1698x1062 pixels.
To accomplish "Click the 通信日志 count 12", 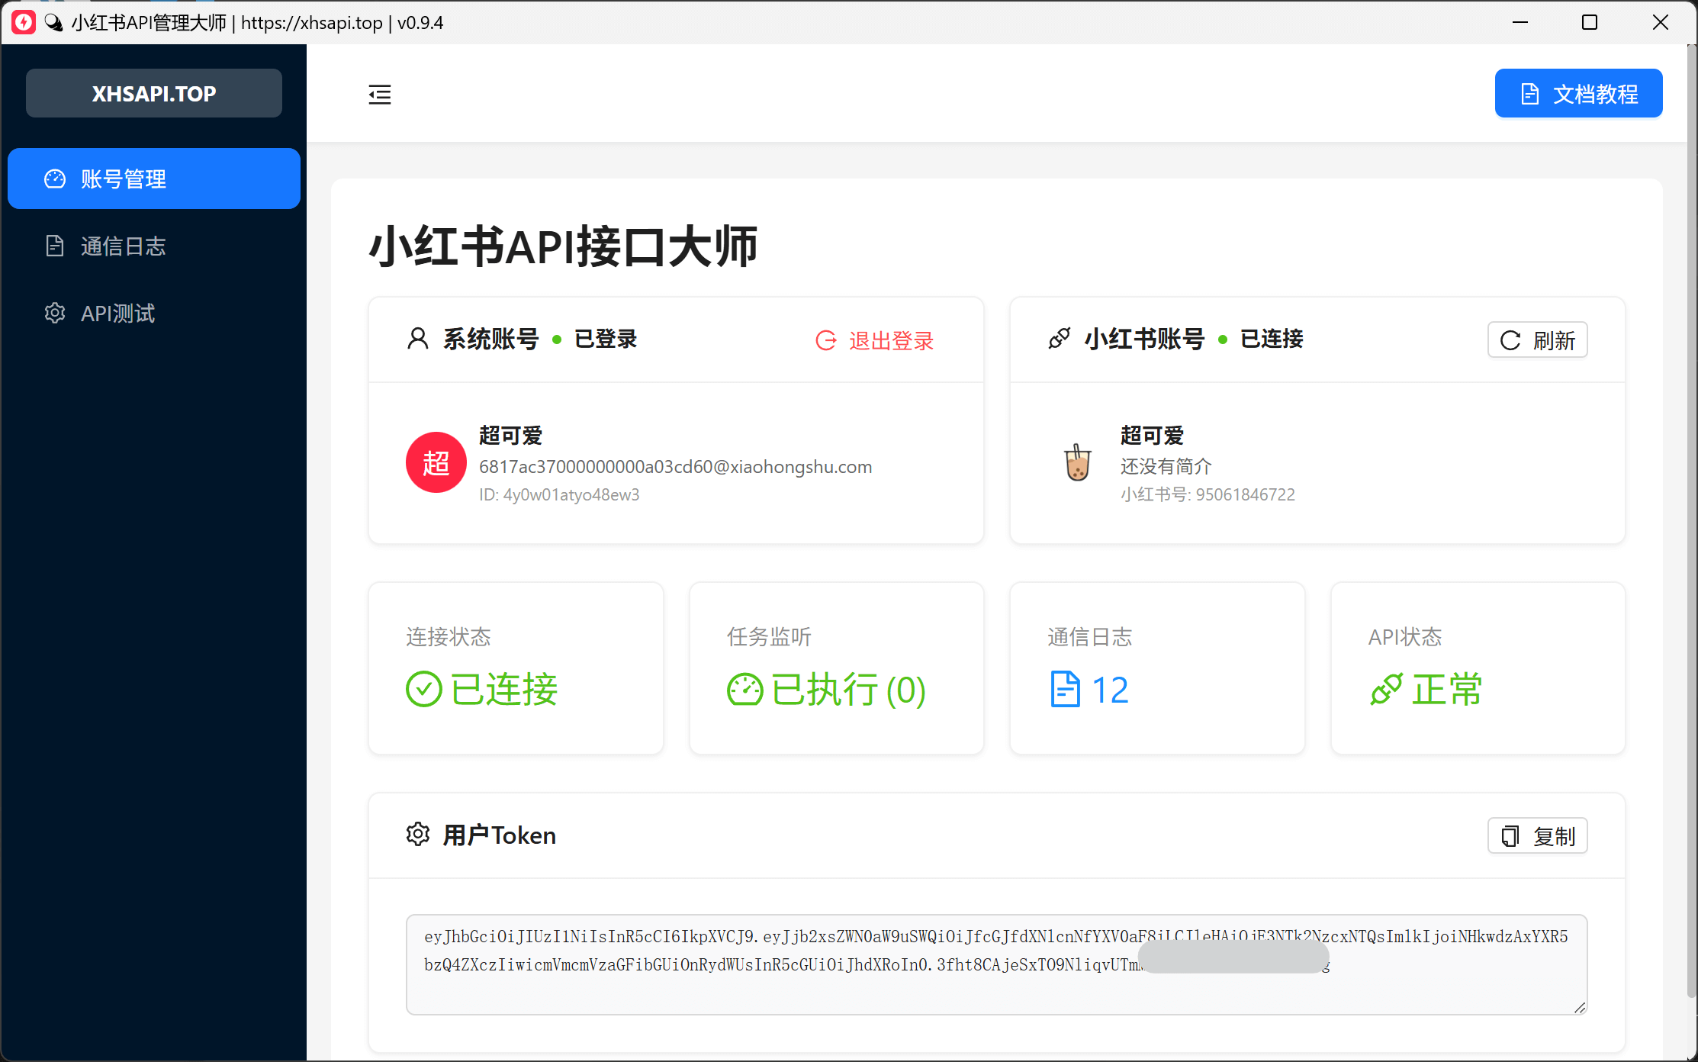I will 1110,690.
